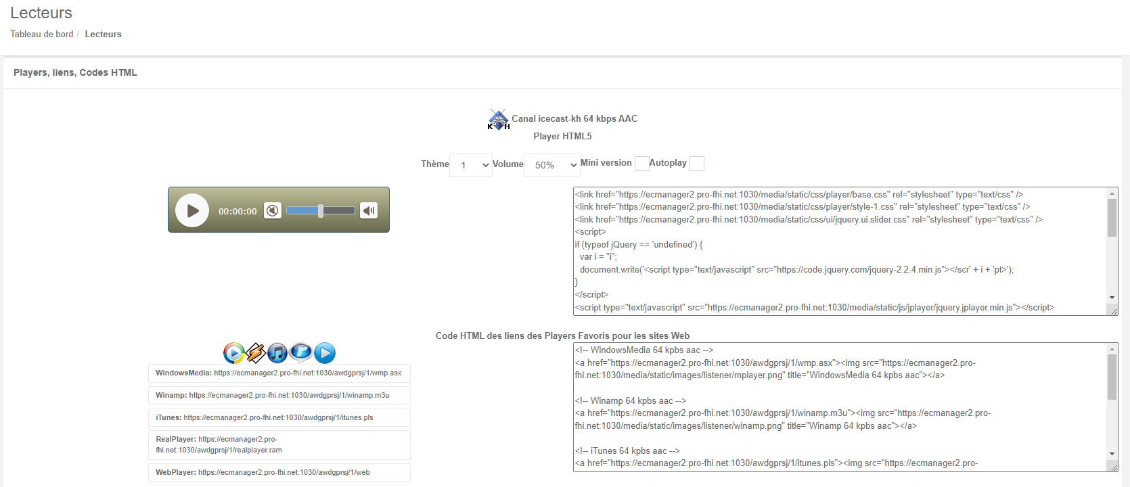Click the Lecteurs page title
The image size is (1130, 487).
pos(41,13)
